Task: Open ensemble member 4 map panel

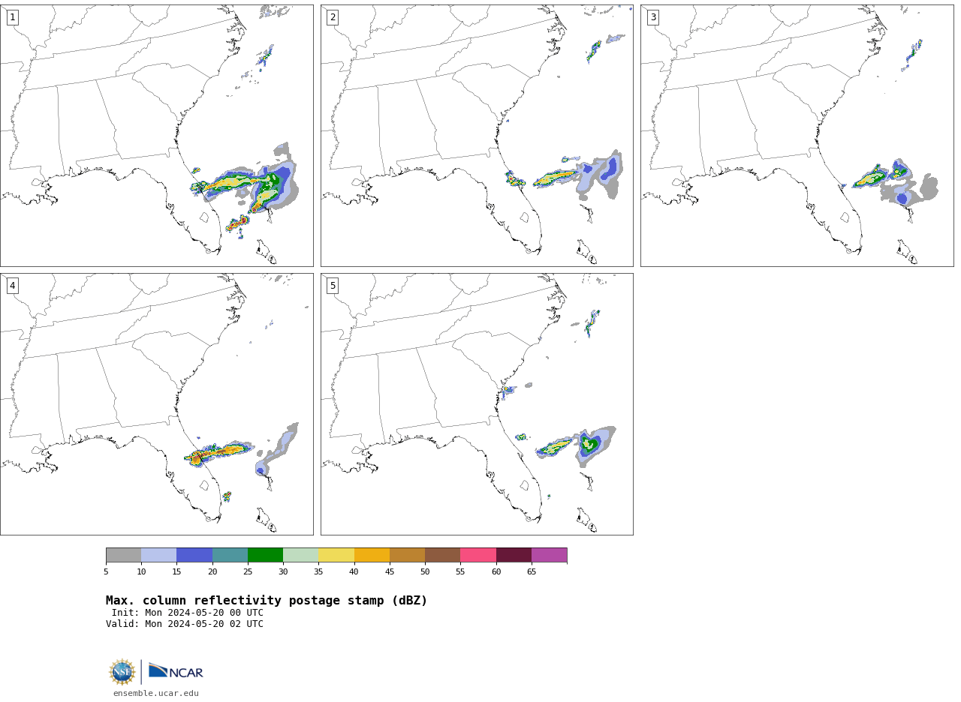Action: point(156,404)
